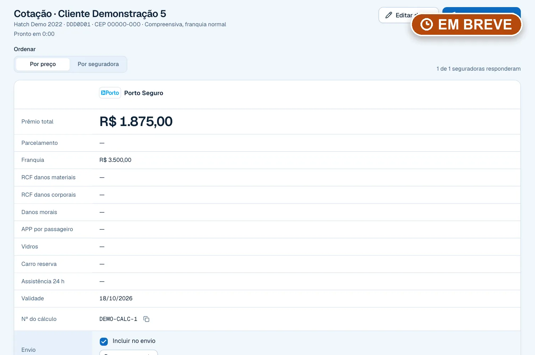Click the 1 de 1 seguradoras responderam text
Screen dimensions: 535x355
(479, 69)
